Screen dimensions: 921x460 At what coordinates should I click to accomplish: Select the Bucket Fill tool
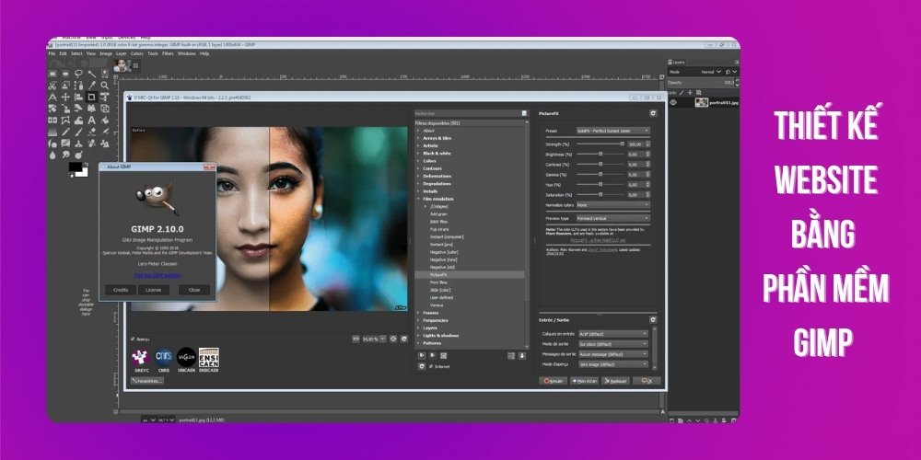pyautogui.click(x=105, y=121)
